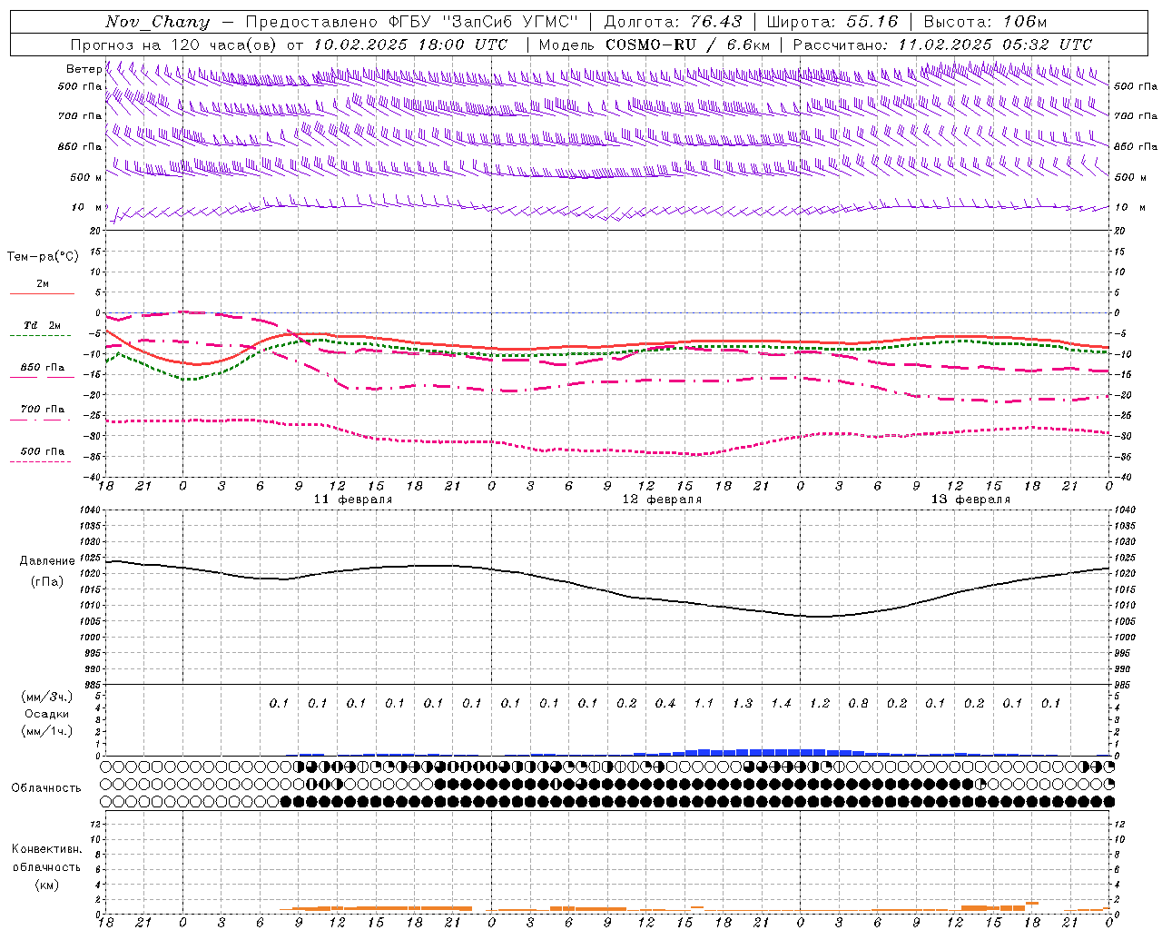
Task: Click the Облачность cloud cover label
Action: [46, 788]
